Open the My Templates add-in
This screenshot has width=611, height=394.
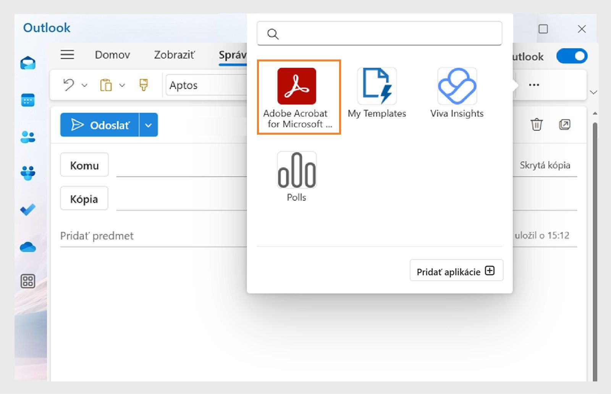click(377, 86)
